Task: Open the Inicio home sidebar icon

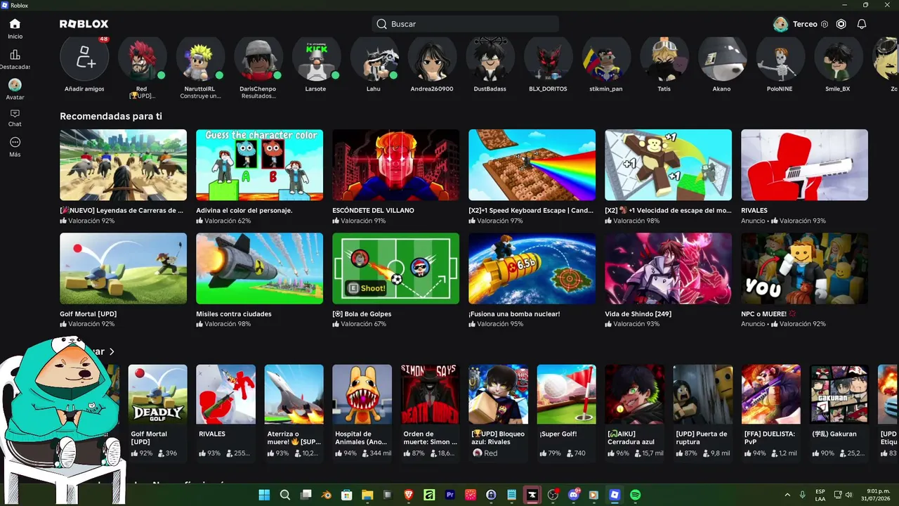Action: (15, 24)
